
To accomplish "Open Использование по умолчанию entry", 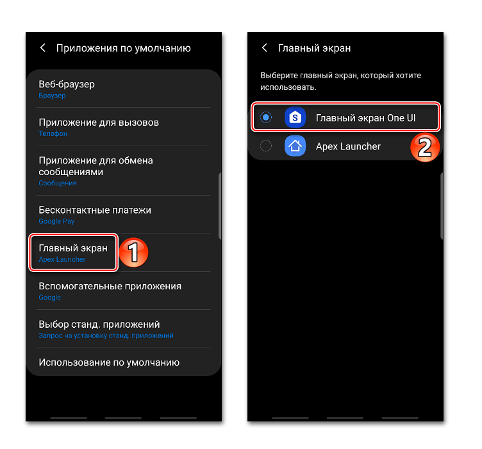I will [x=124, y=362].
